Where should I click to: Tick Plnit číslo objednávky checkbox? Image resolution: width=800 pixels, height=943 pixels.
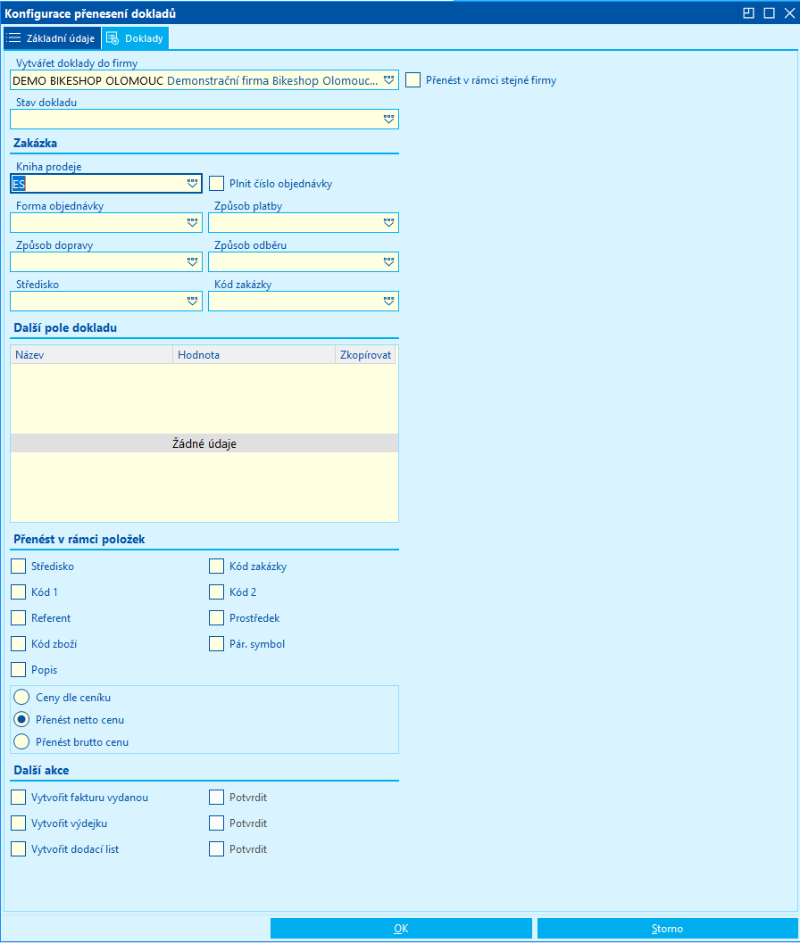pyautogui.click(x=217, y=184)
